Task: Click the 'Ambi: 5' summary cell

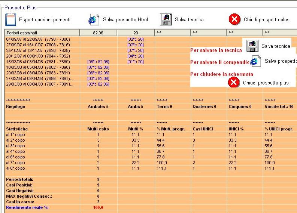Action: [136, 106]
